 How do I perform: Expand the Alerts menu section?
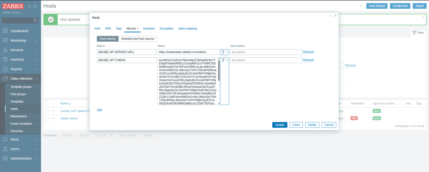[37, 139]
